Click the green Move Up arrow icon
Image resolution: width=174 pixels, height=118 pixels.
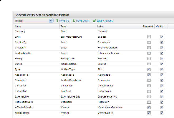click(57, 20)
